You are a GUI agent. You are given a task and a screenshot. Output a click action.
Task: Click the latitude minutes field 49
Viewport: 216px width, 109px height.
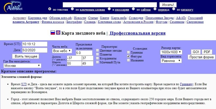click(88, 63)
